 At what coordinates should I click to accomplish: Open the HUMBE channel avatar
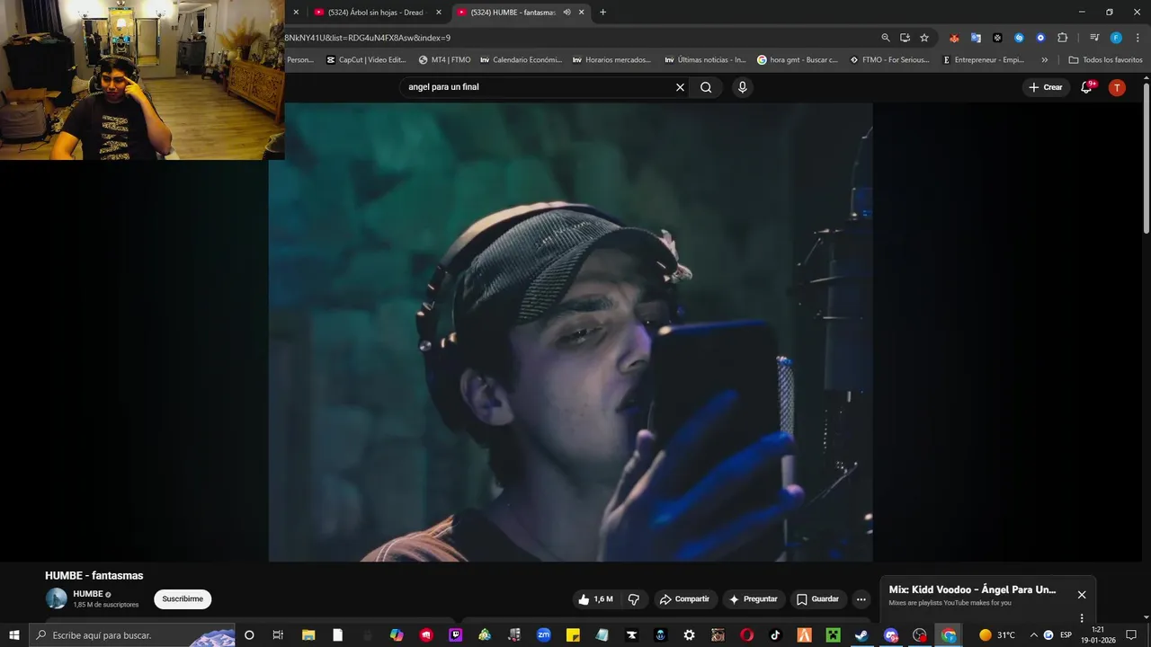[x=57, y=598]
